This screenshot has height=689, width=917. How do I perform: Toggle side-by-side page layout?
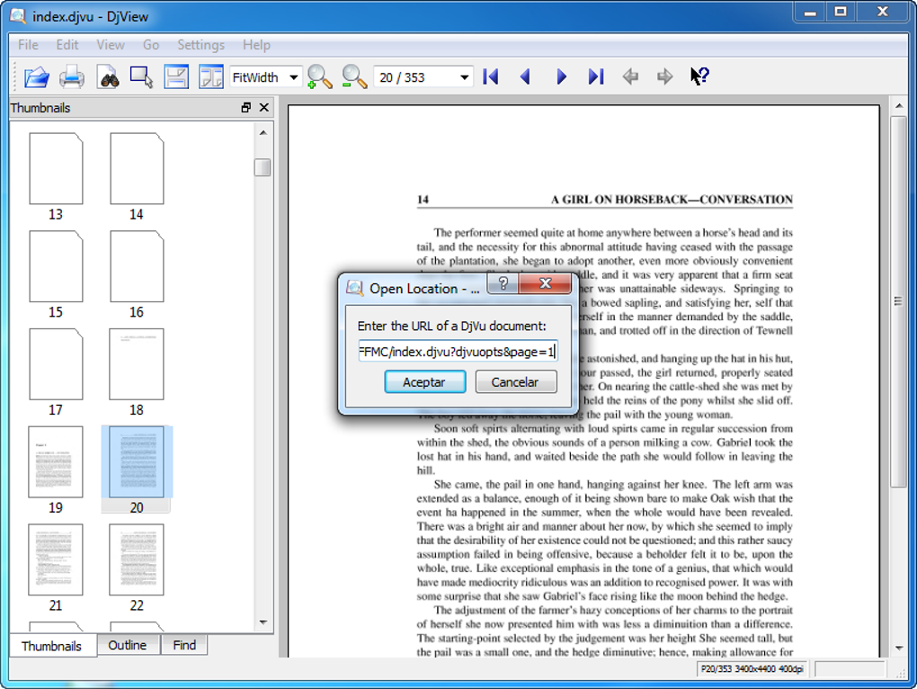pos(211,77)
